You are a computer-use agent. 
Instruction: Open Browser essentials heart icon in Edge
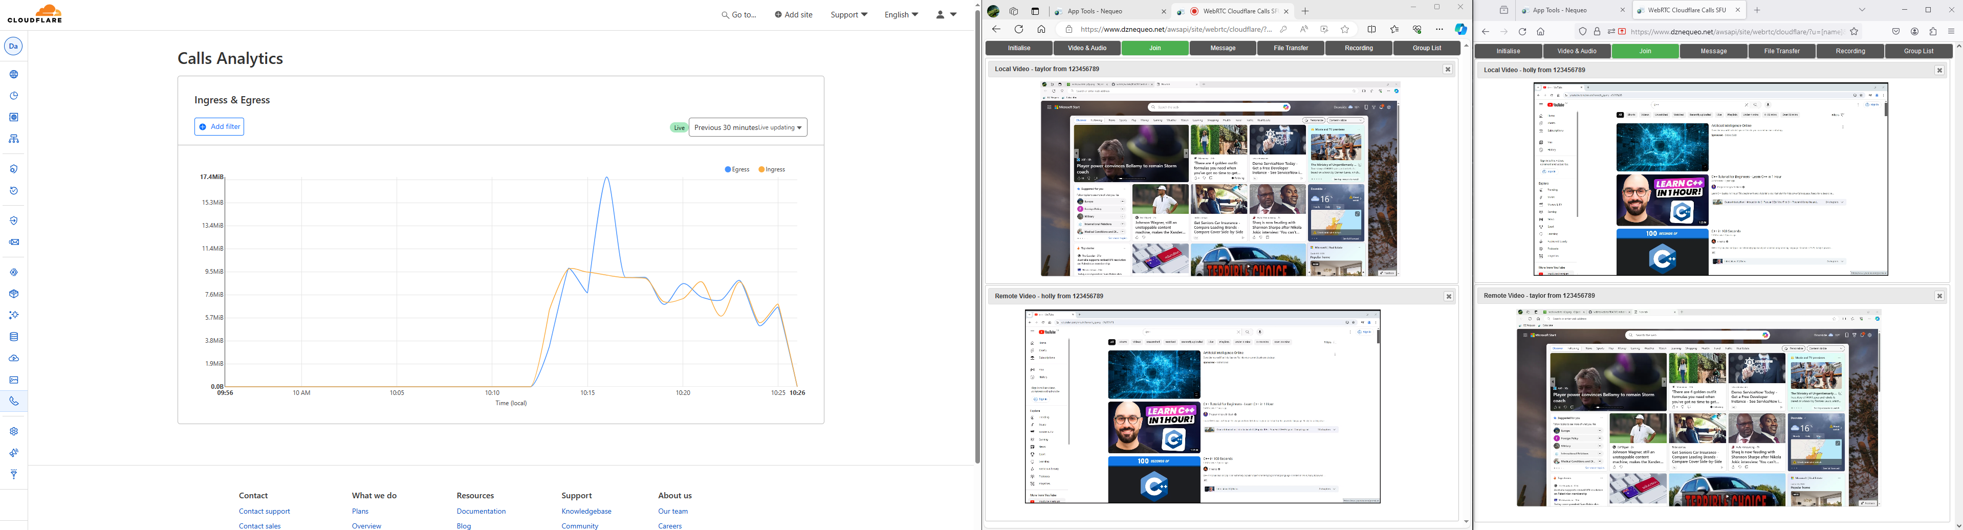(1417, 30)
